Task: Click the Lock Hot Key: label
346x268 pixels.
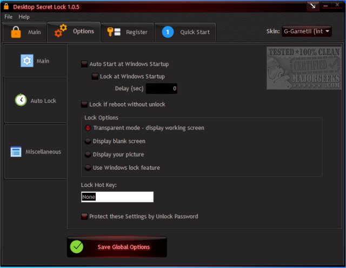Action: pos(98,185)
